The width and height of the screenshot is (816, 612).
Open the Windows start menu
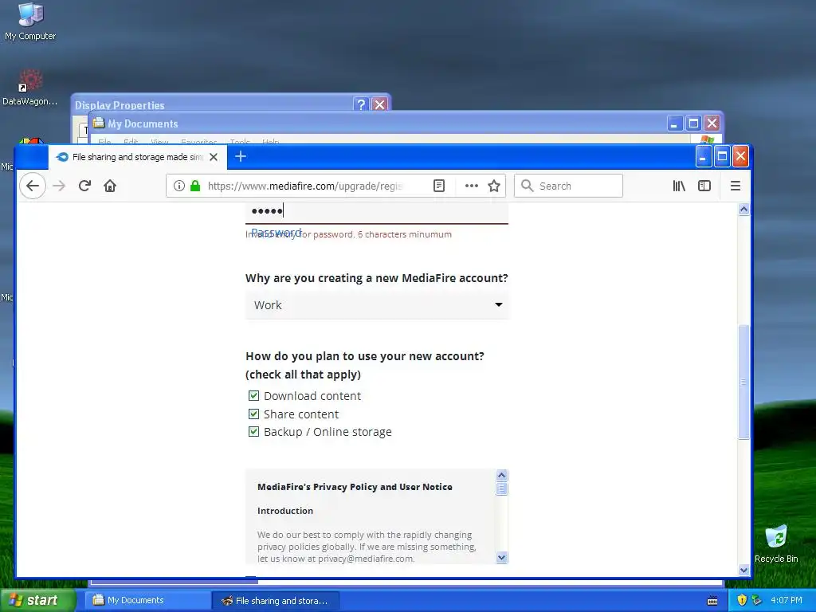[37, 600]
